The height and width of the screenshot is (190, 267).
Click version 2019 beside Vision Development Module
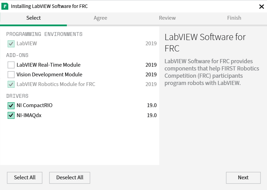click(151, 75)
